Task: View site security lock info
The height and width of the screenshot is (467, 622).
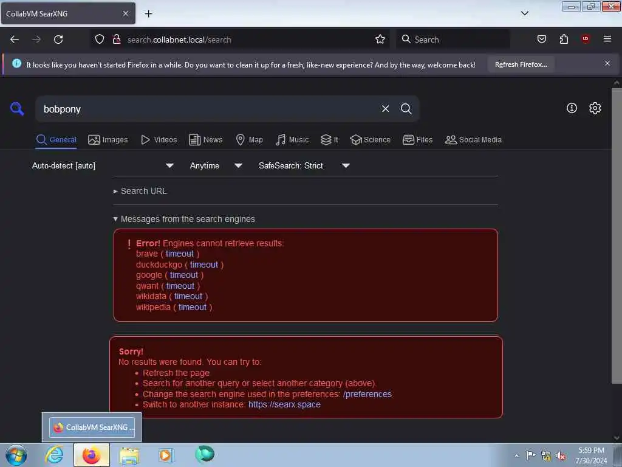Action: [x=117, y=40]
